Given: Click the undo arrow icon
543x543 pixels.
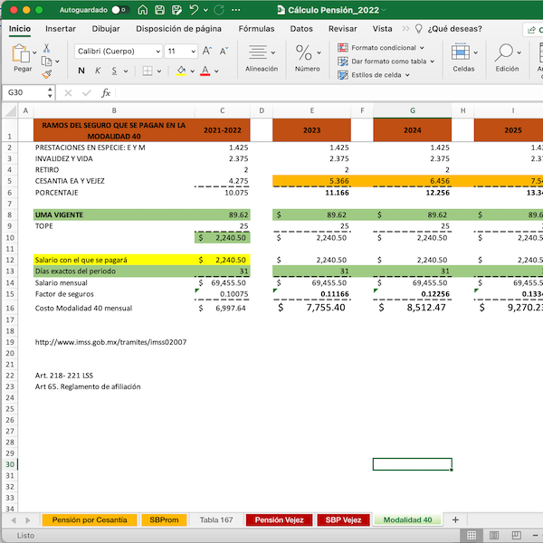Looking at the screenshot, I should 195,10.
